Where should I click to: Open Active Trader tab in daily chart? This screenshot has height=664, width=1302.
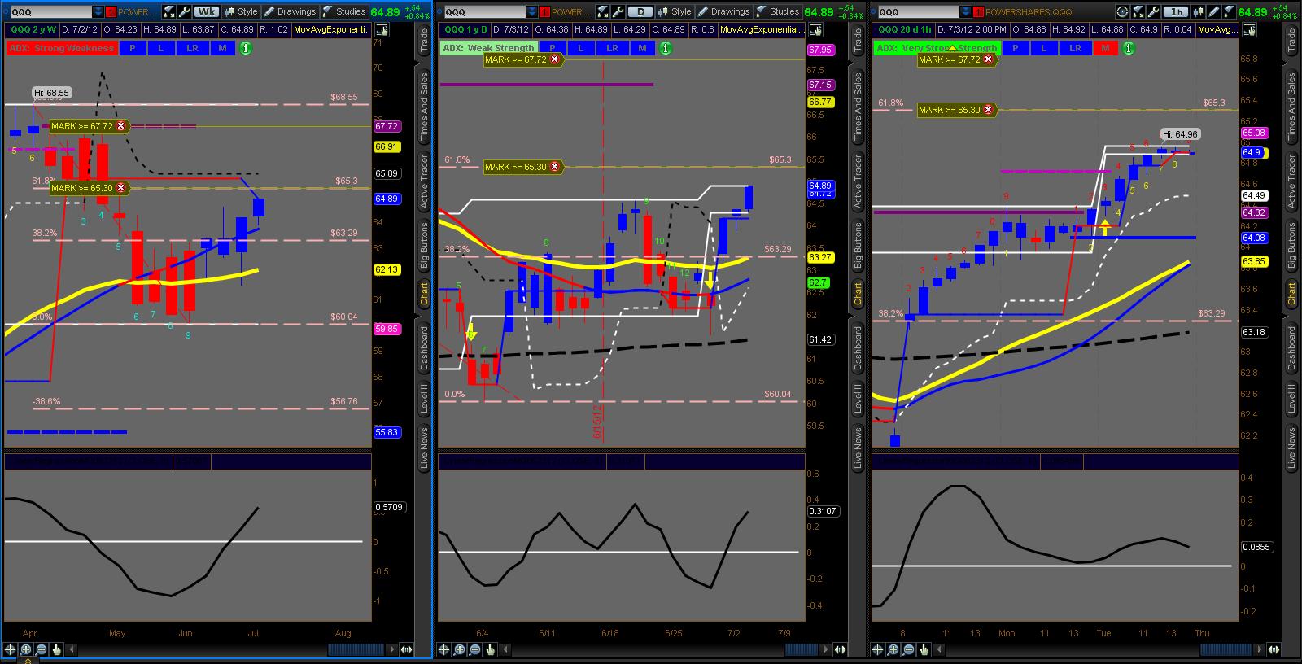858,181
